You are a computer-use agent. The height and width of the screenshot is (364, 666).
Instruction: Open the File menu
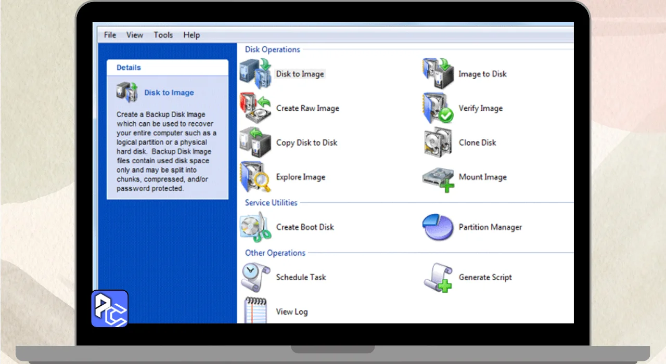[110, 35]
